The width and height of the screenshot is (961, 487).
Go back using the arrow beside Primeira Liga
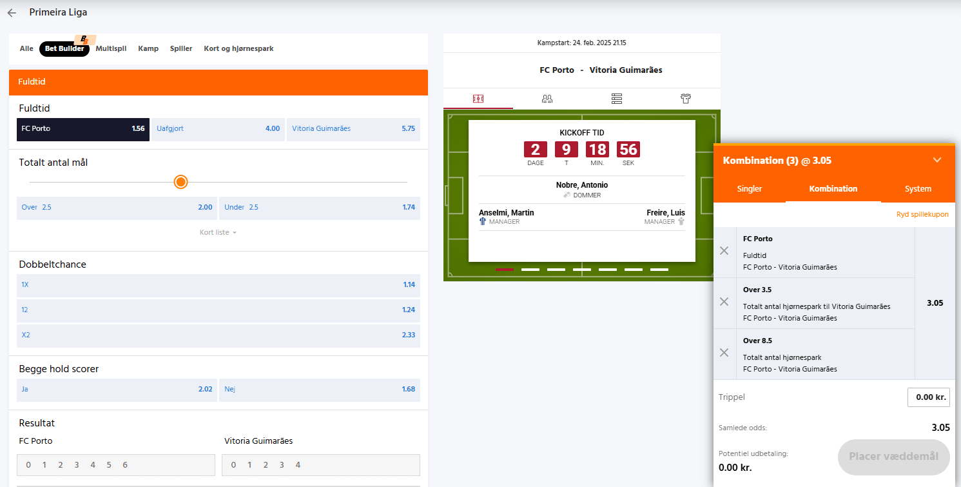pos(12,12)
